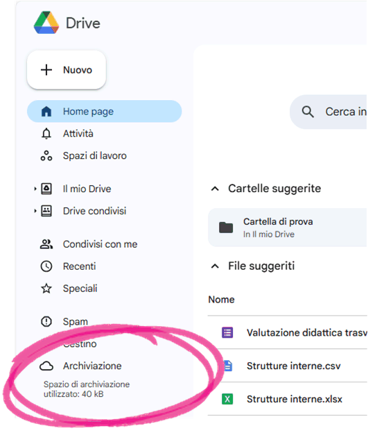Click the Condivisi con me people icon
368x444 pixels.
click(x=46, y=244)
